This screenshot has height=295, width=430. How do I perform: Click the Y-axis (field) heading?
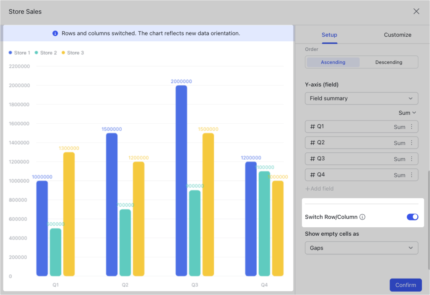(322, 85)
